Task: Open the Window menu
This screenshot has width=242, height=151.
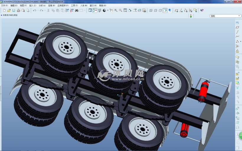Action: coord(93,6)
